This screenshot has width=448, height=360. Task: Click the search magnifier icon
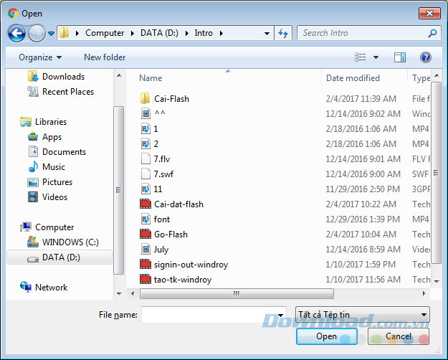tap(432, 33)
